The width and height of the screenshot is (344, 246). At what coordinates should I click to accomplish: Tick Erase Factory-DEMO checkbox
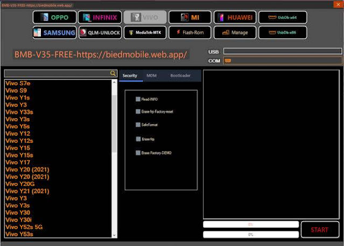(138, 153)
